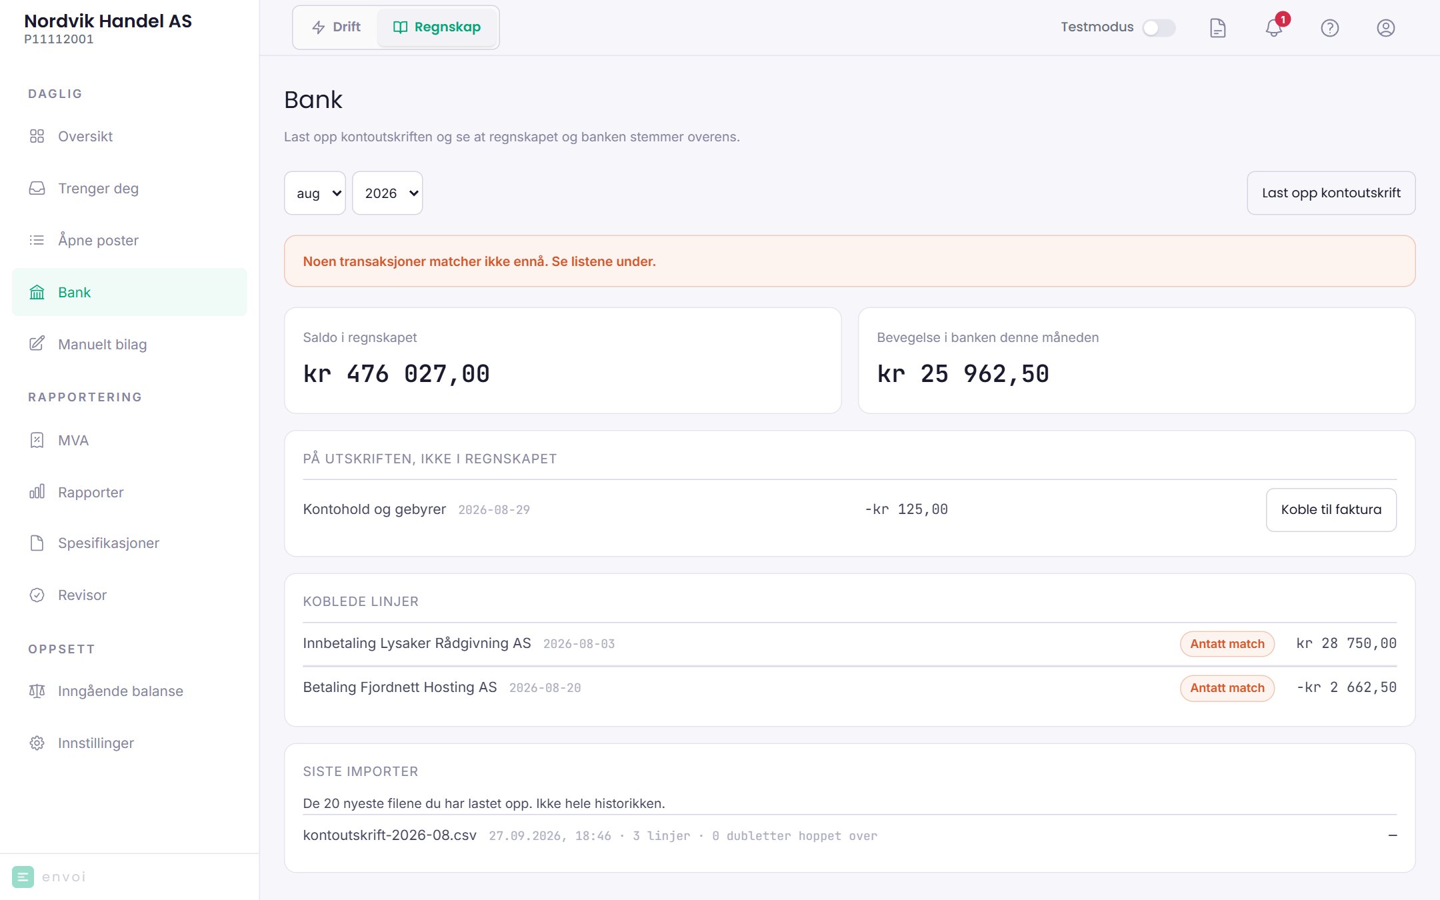Click the Oversikt grid icon
1440x900 pixels.
tap(37, 136)
